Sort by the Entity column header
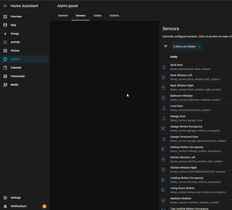232x210 pixels. tap(174, 57)
